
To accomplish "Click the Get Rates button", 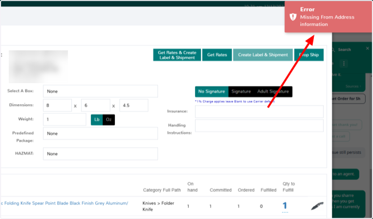I will [217, 55].
